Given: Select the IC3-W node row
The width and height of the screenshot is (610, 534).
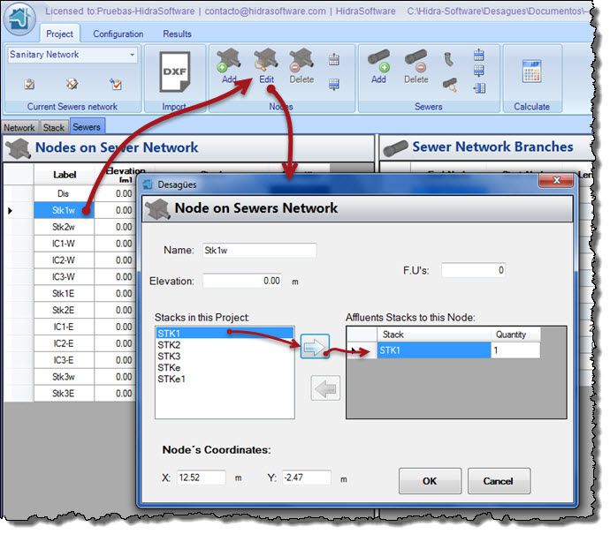Looking at the screenshot, I should (64, 277).
